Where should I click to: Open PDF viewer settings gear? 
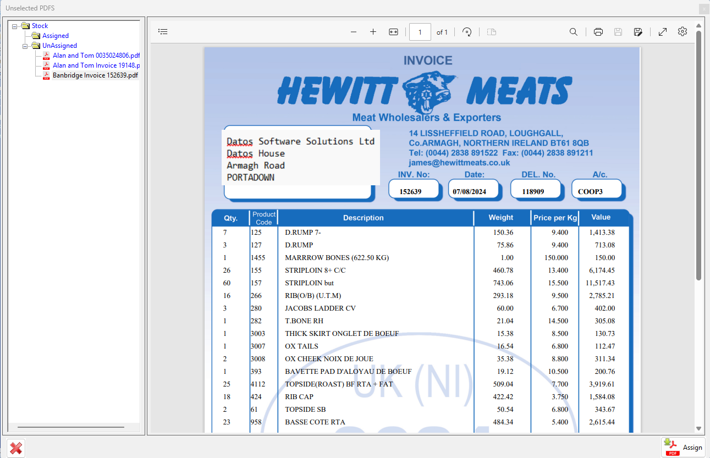pyautogui.click(x=683, y=32)
